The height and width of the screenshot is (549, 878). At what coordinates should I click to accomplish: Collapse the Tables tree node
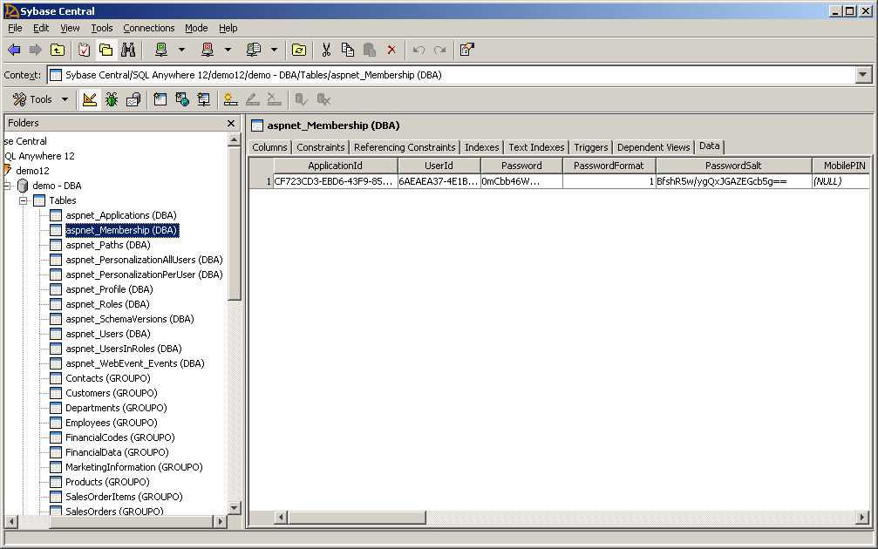[x=23, y=200]
